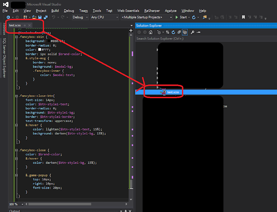
Task: Click the Refresh Browser icon beside Start
Action: tap(193, 17)
